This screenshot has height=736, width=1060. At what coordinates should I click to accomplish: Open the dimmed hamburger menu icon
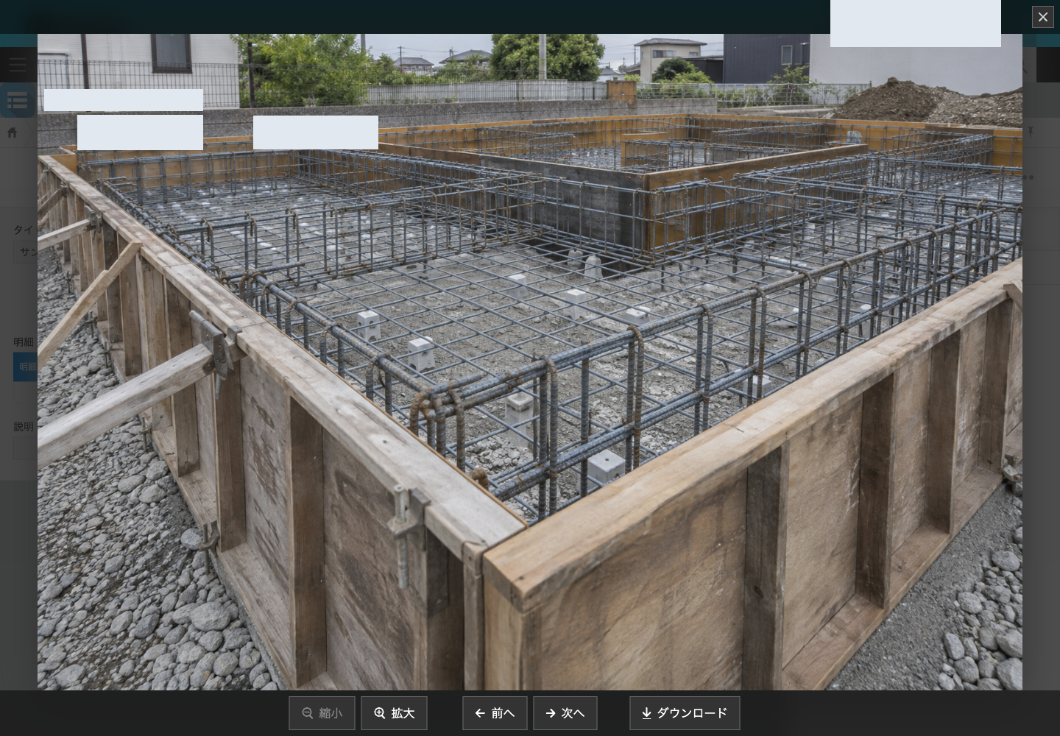tap(17, 65)
